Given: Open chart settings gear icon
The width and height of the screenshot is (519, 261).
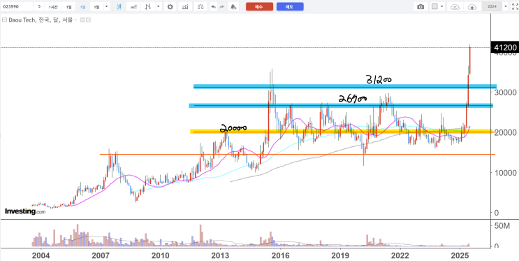Looking at the screenshot, I should point(170,6).
